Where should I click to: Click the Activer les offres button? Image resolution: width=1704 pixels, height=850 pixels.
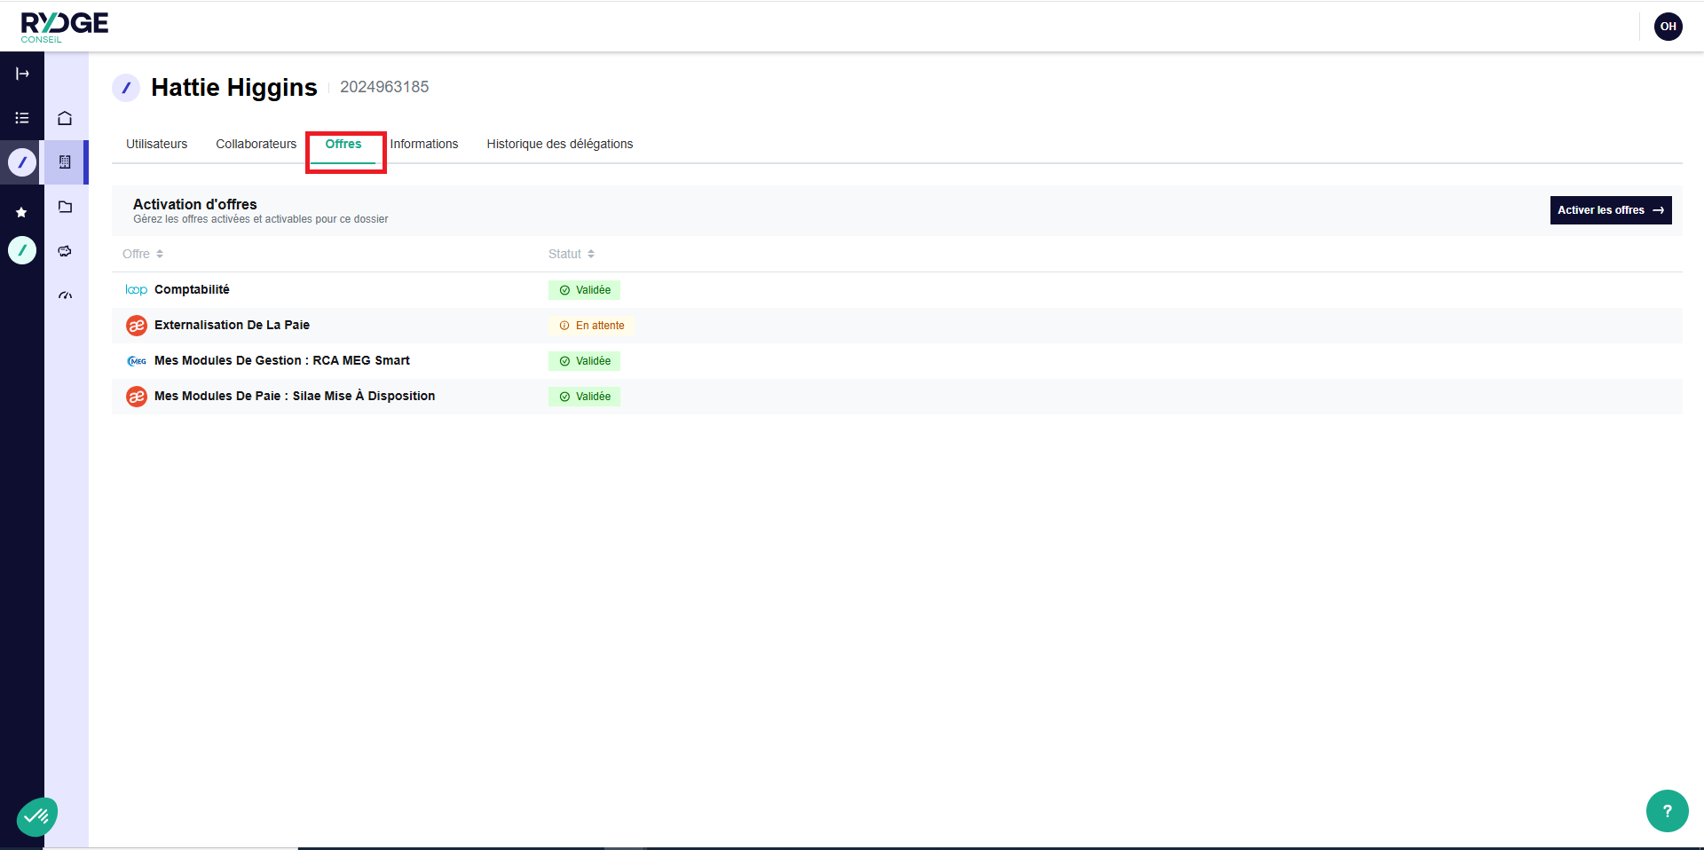point(1611,210)
